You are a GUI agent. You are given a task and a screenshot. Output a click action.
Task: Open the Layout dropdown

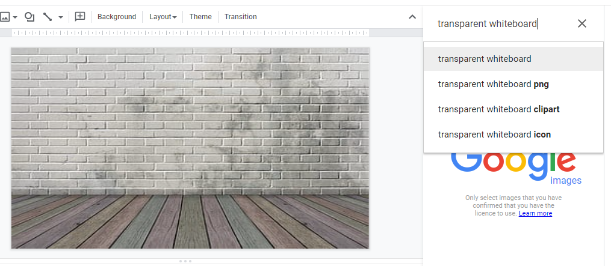point(163,17)
